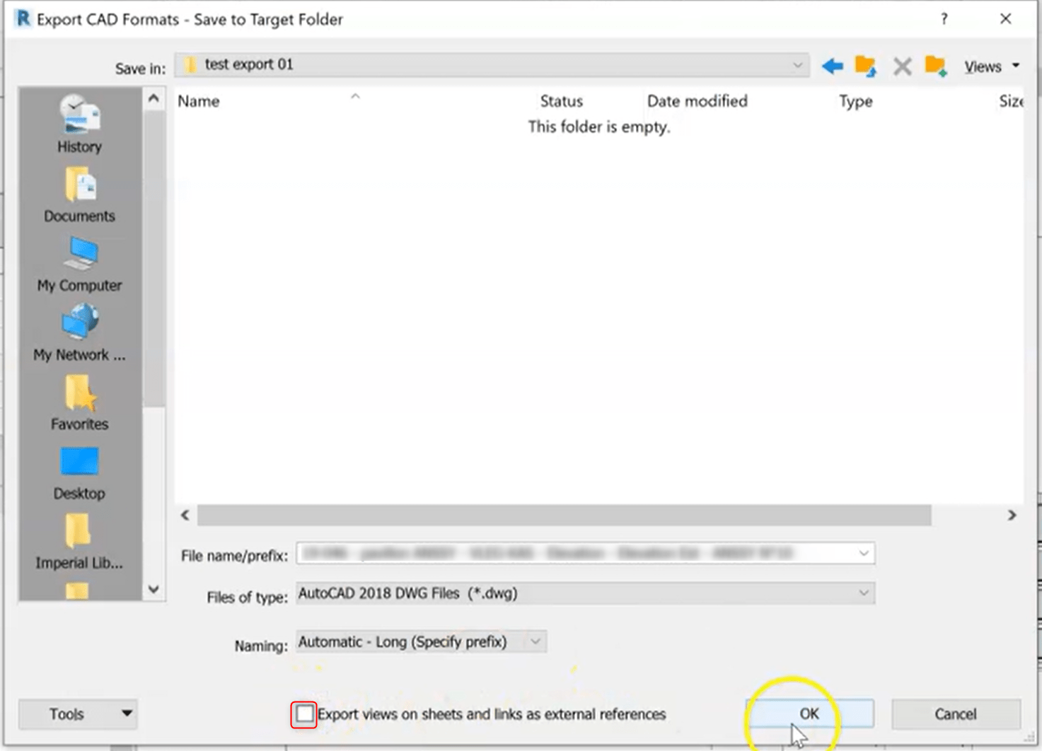Click the file list scroll right arrow
The height and width of the screenshot is (751, 1042).
[x=1012, y=515]
